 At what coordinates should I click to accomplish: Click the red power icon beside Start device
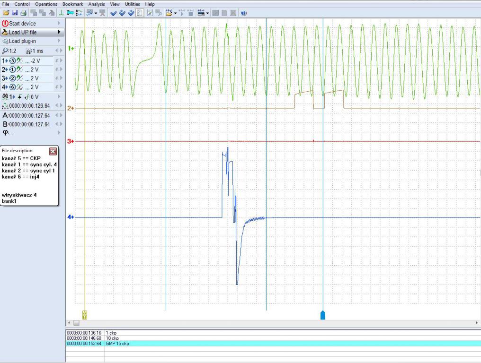click(x=5, y=24)
